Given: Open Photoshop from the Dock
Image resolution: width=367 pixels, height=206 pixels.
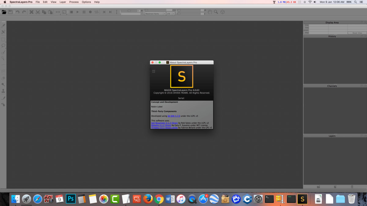Looking at the screenshot, I should [x=71, y=199].
